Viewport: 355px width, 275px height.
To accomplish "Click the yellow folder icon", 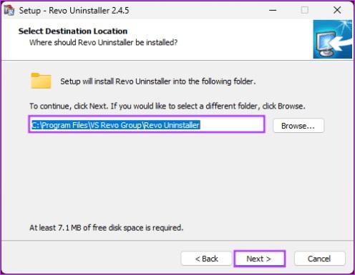I will (41, 81).
